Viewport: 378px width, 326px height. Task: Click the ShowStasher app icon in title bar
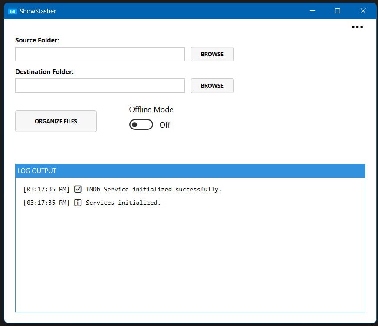pos(12,11)
